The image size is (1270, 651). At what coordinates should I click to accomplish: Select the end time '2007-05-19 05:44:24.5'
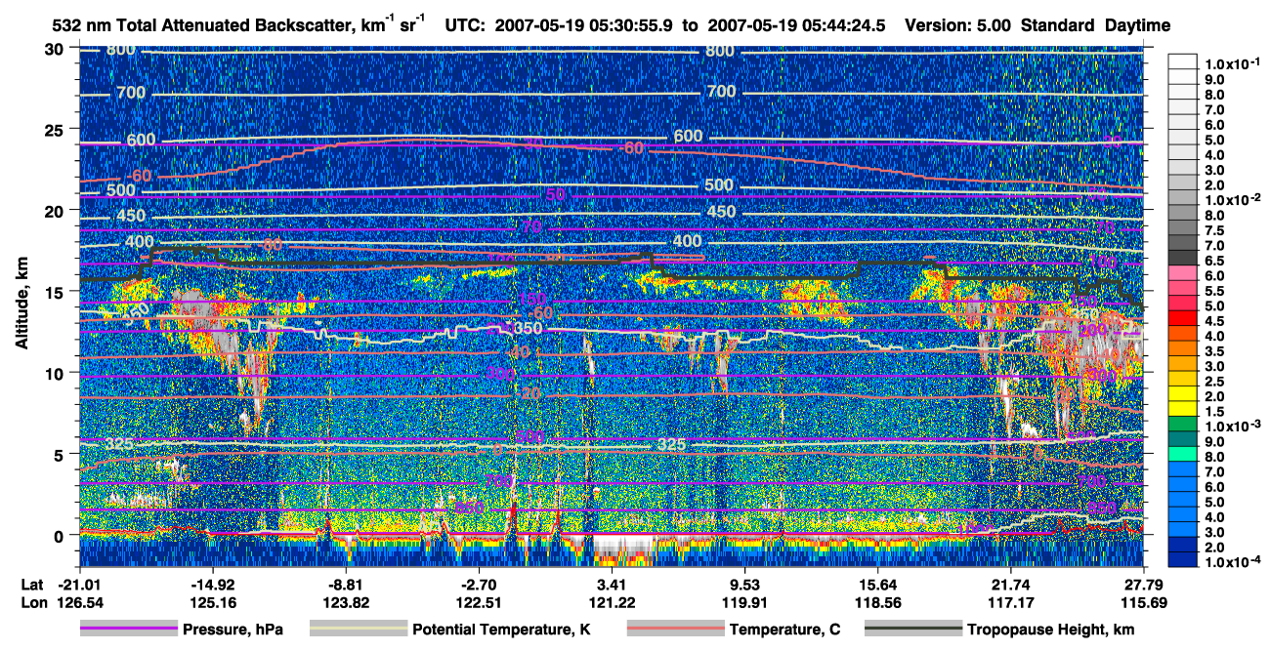[797, 25]
